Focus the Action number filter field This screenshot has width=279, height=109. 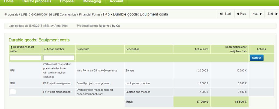pos(59,58)
